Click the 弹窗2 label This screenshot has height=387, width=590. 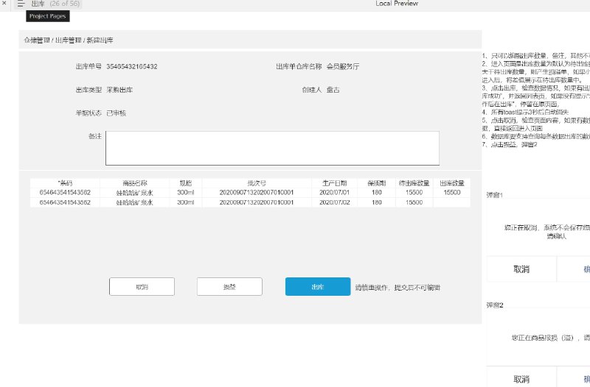pos(494,305)
